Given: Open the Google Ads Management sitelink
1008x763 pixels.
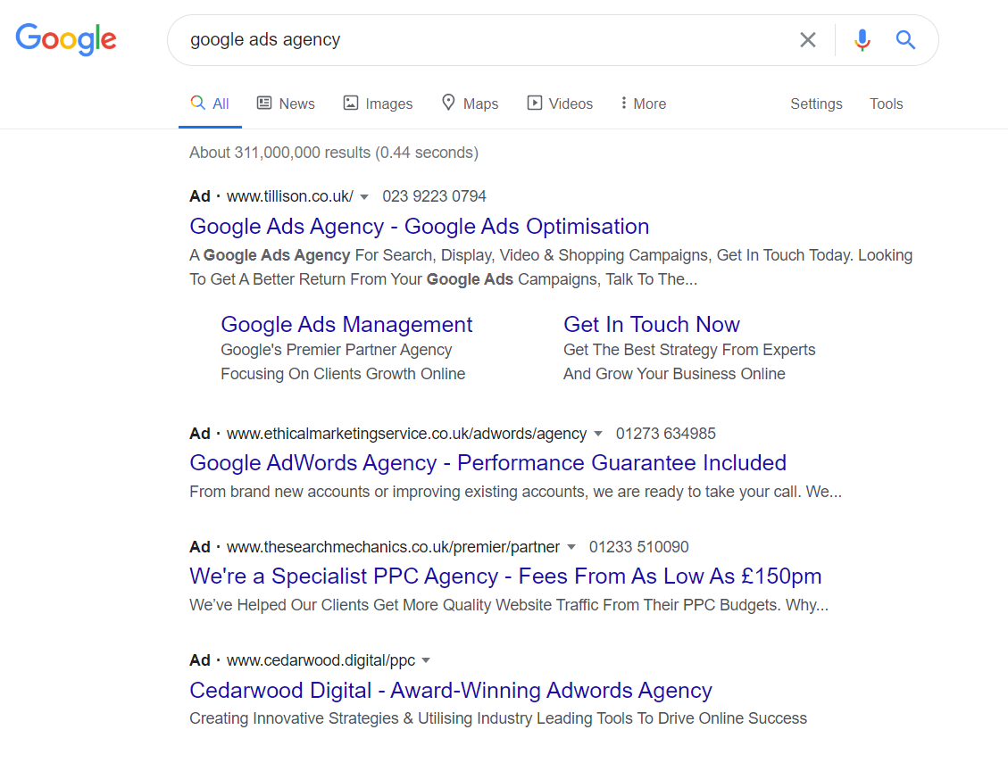Looking at the screenshot, I should 346,325.
